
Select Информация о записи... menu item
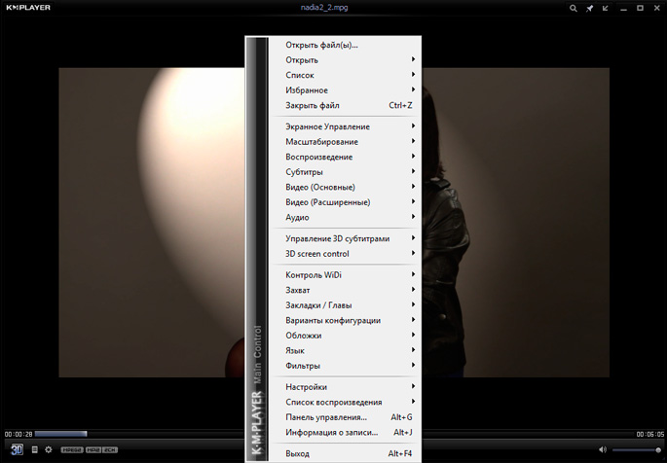pos(345,433)
